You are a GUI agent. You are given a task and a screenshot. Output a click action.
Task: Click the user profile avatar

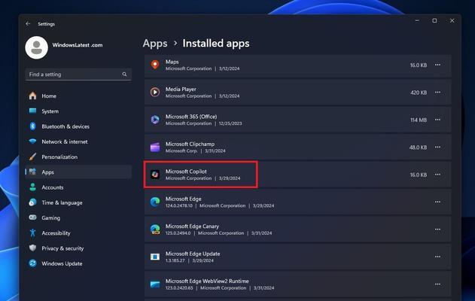tap(37, 47)
